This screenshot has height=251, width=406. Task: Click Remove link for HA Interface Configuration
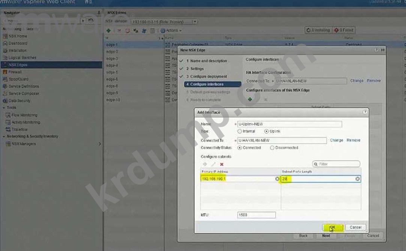374,81
